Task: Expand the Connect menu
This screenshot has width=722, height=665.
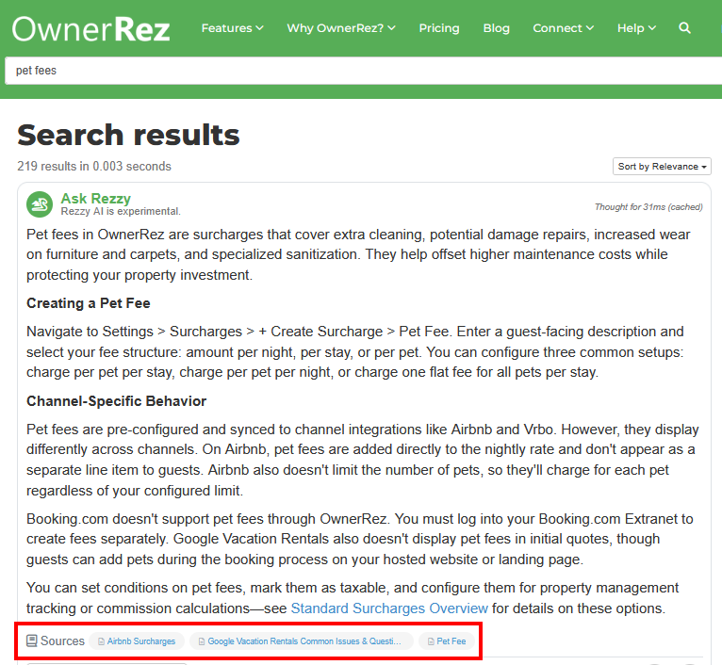Action: pyautogui.click(x=563, y=28)
